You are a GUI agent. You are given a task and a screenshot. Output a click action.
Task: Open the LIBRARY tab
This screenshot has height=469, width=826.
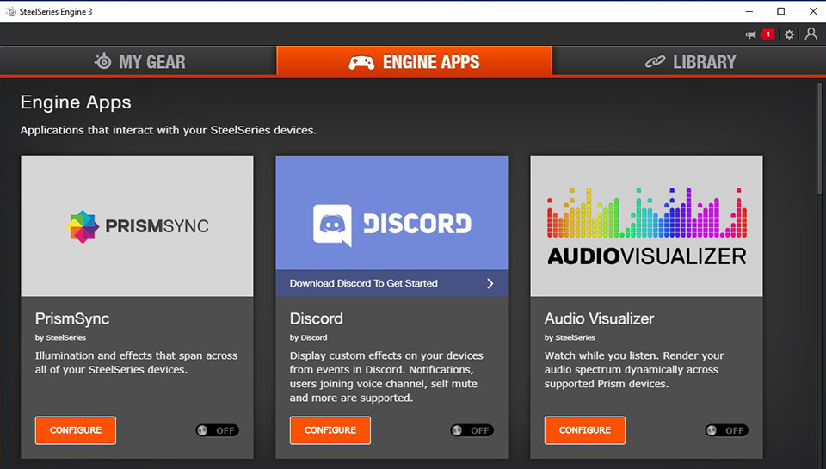[689, 61]
